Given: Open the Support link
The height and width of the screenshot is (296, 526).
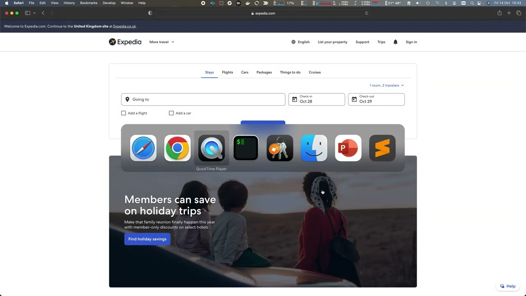Looking at the screenshot, I should (362, 42).
